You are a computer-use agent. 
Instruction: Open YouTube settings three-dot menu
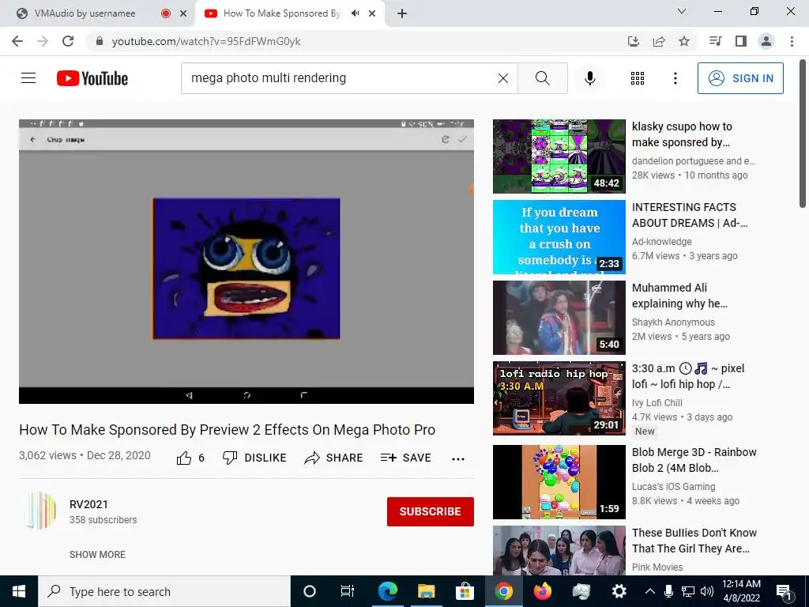click(x=675, y=78)
